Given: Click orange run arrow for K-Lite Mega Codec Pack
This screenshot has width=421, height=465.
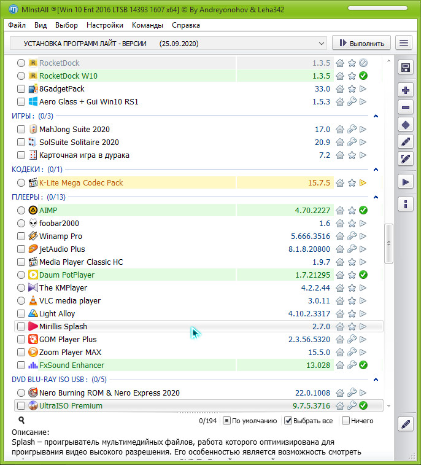Looking at the screenshot, I should [x=363, y=182].
